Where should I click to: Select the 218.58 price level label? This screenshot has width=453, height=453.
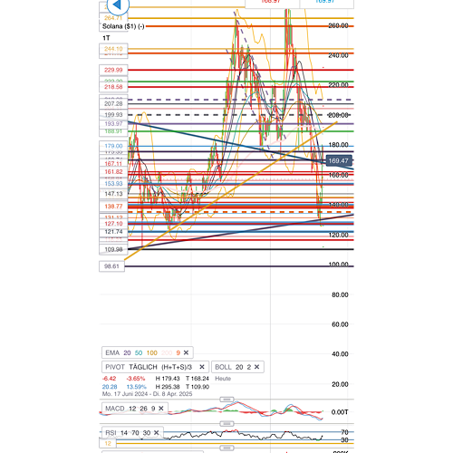113,87
